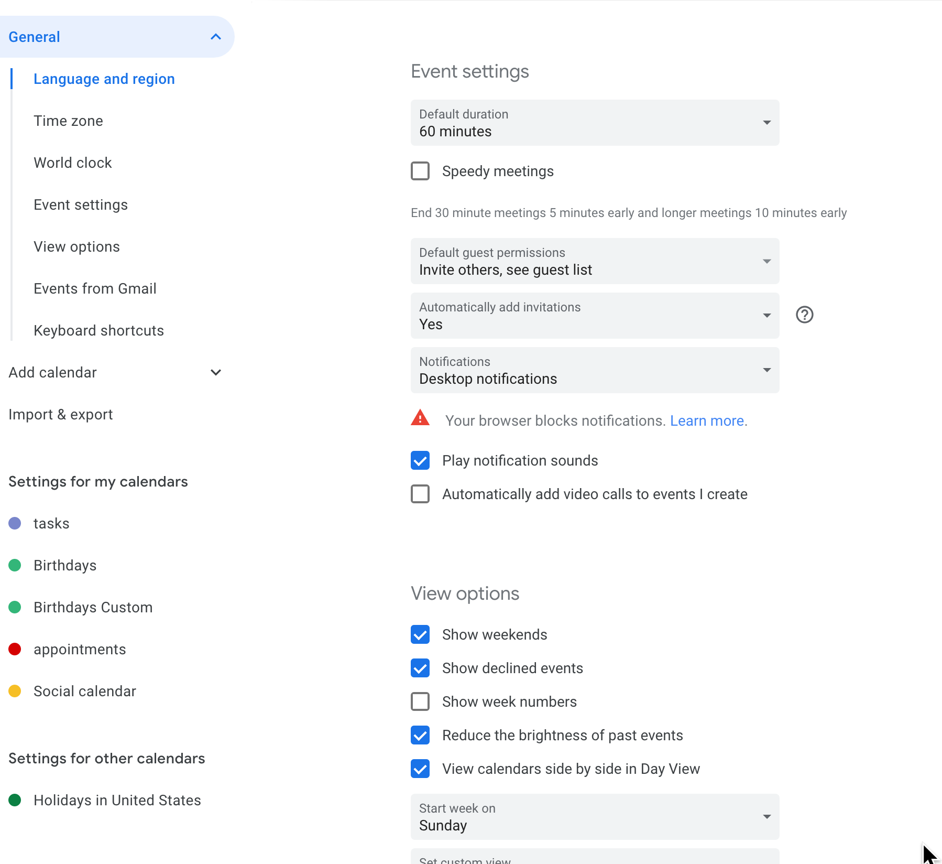Screen dimensions: 942x864
Task: Click the purple tasks calendar color dot
Action: (15, 523)
